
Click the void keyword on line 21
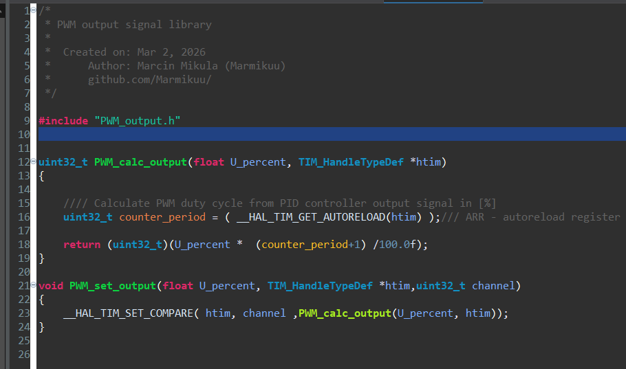point(51,286)
